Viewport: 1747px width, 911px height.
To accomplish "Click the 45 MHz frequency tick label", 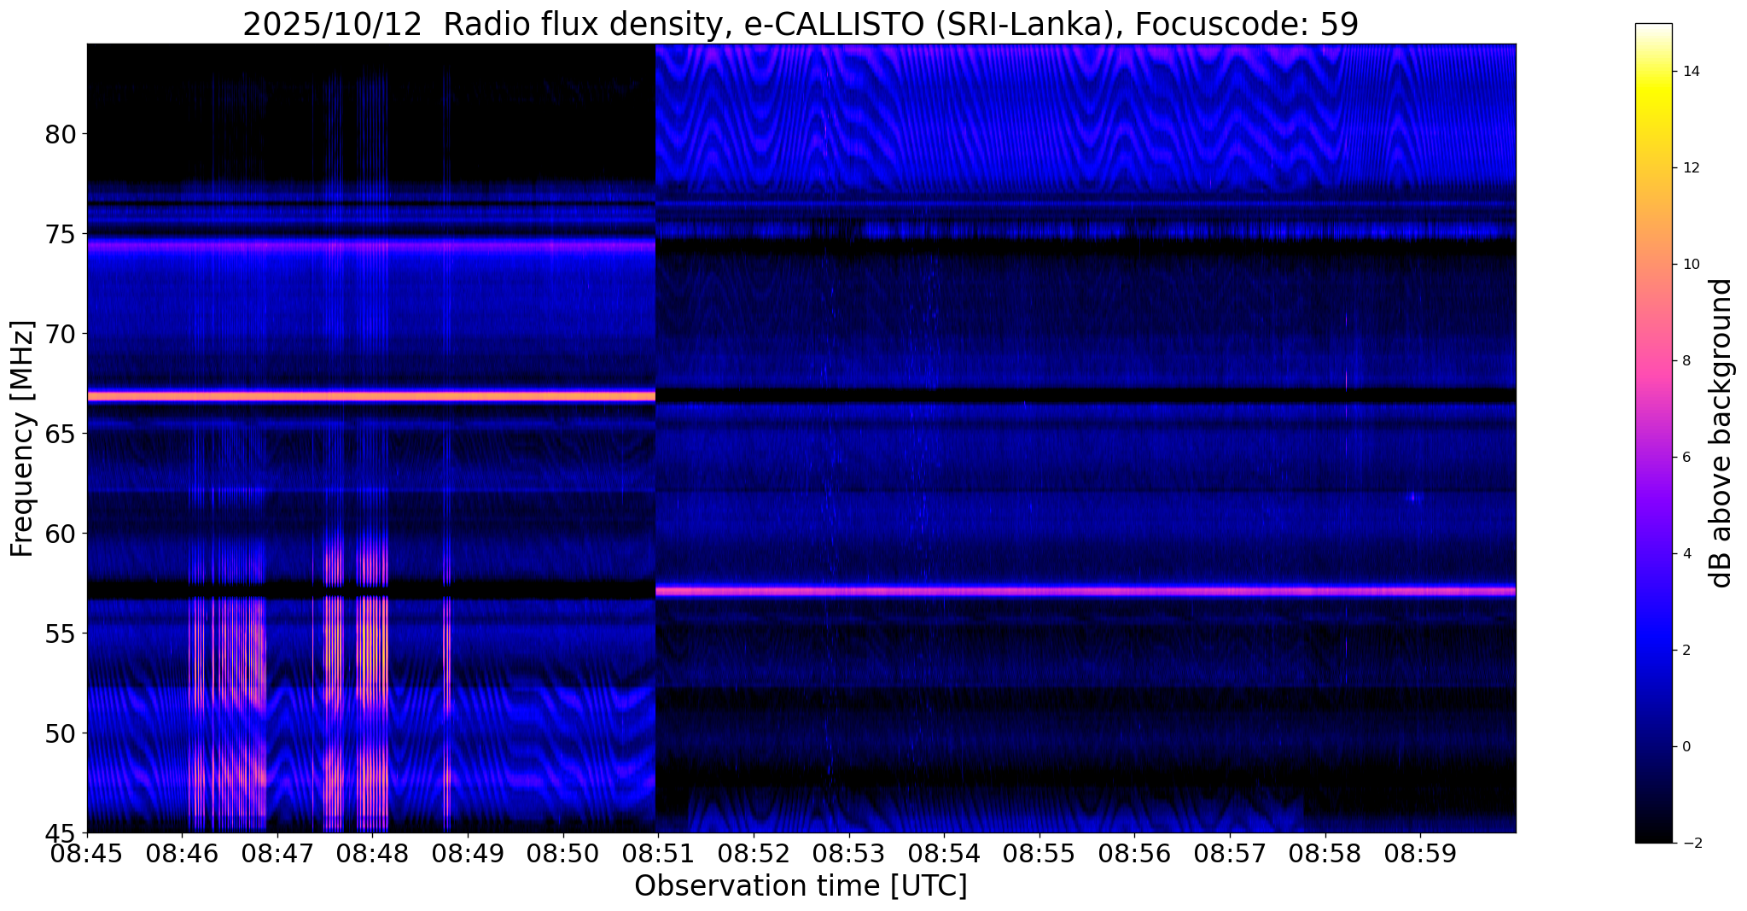I will point(61,832).
